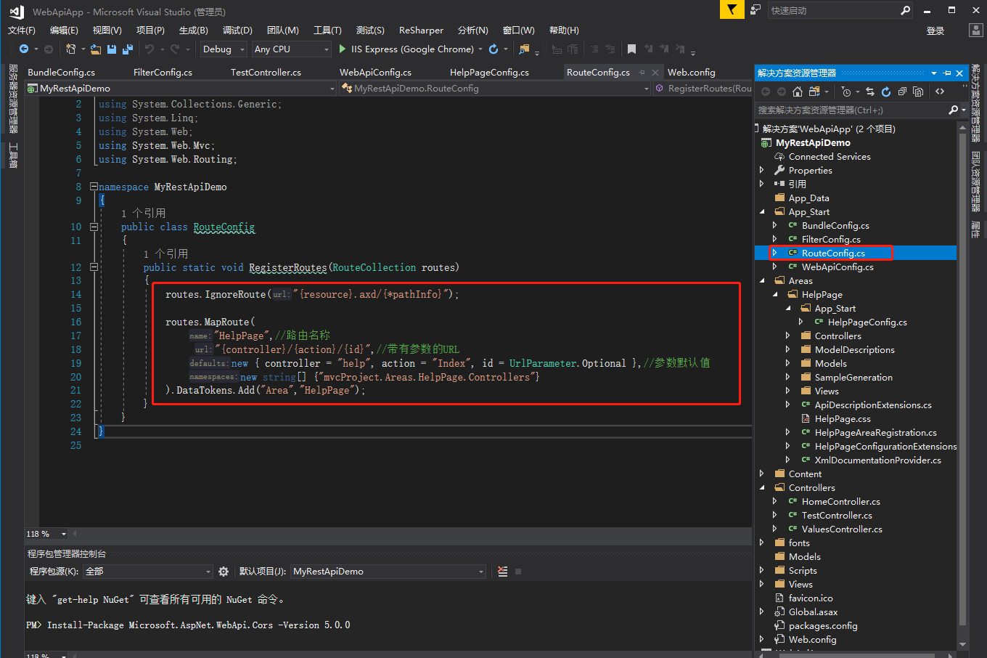Viewport: 987px width, 658px height.
Task: Open the editor zoom 118% dropdown
Action: [x=64, y=534]
